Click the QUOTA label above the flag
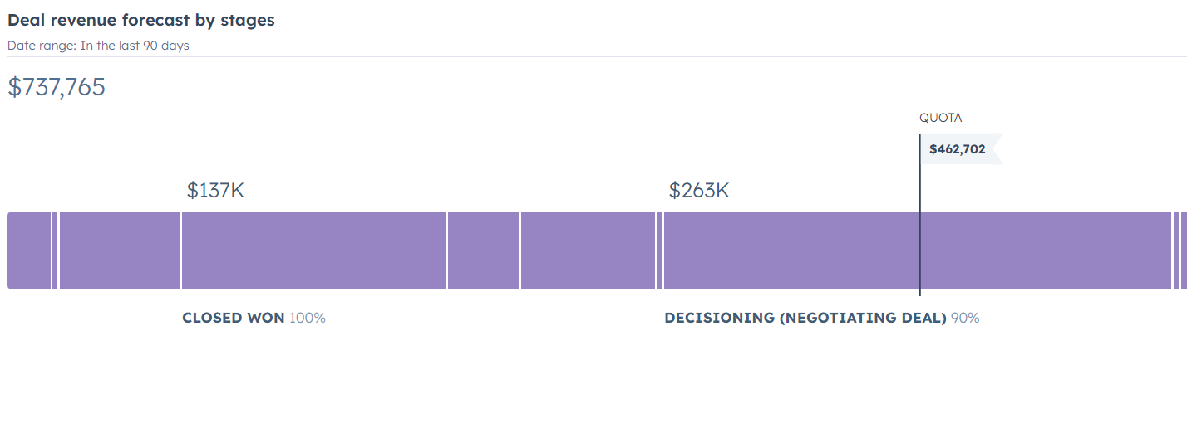This screenshot has width=1187, height=433. click(x=940, y=118)
